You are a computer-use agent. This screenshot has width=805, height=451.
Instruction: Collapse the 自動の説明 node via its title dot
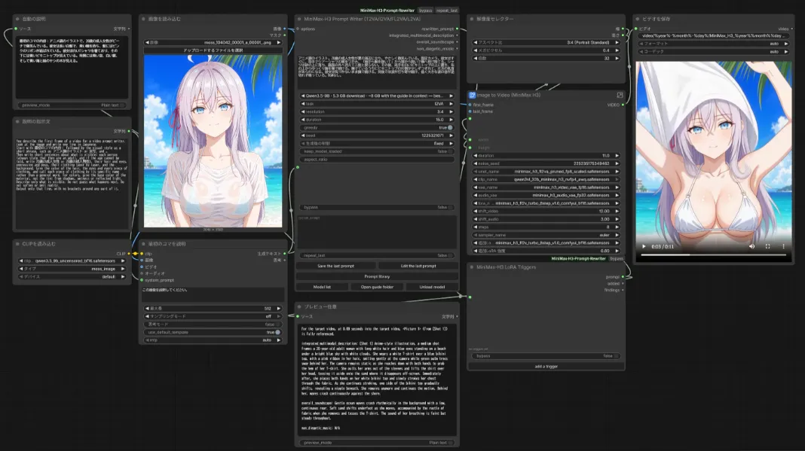(17, 19)
